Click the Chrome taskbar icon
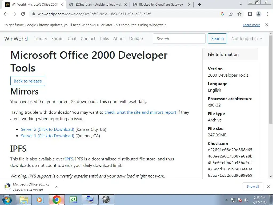Image resolution: width=273 pixels, height=205 pixels. click(57, 200)
